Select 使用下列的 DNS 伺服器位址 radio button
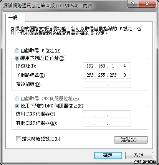This screenshot has height=165, width=159. tap(17, 106)
